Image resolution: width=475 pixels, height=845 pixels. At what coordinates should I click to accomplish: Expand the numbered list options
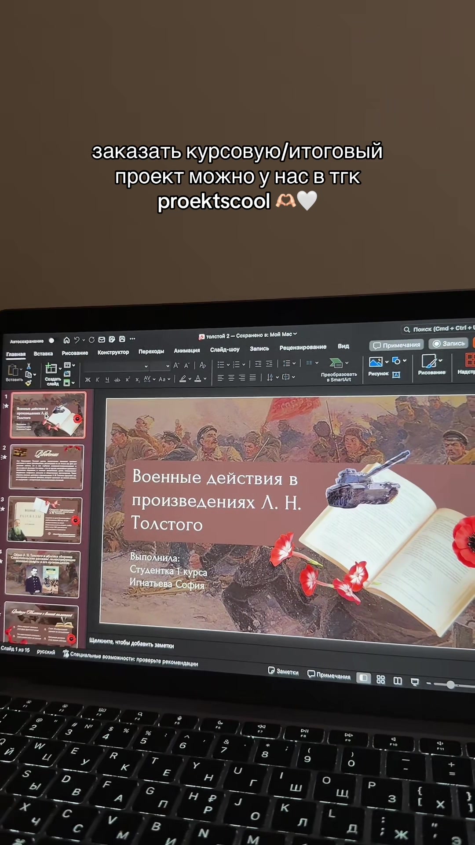(244, 364)
